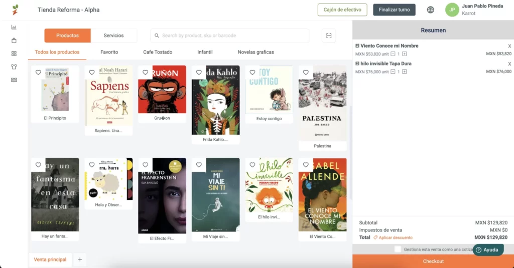Click Tienda Reforma - Alpha store title
Viewport: 514px width, 268px height.
coord(68,10)
